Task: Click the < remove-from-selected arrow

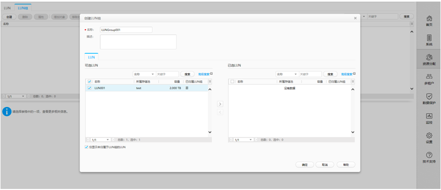Action: pyautogui.click(x=220, y=112)
